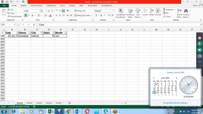Click the Windows Start button

click(4, 111)
